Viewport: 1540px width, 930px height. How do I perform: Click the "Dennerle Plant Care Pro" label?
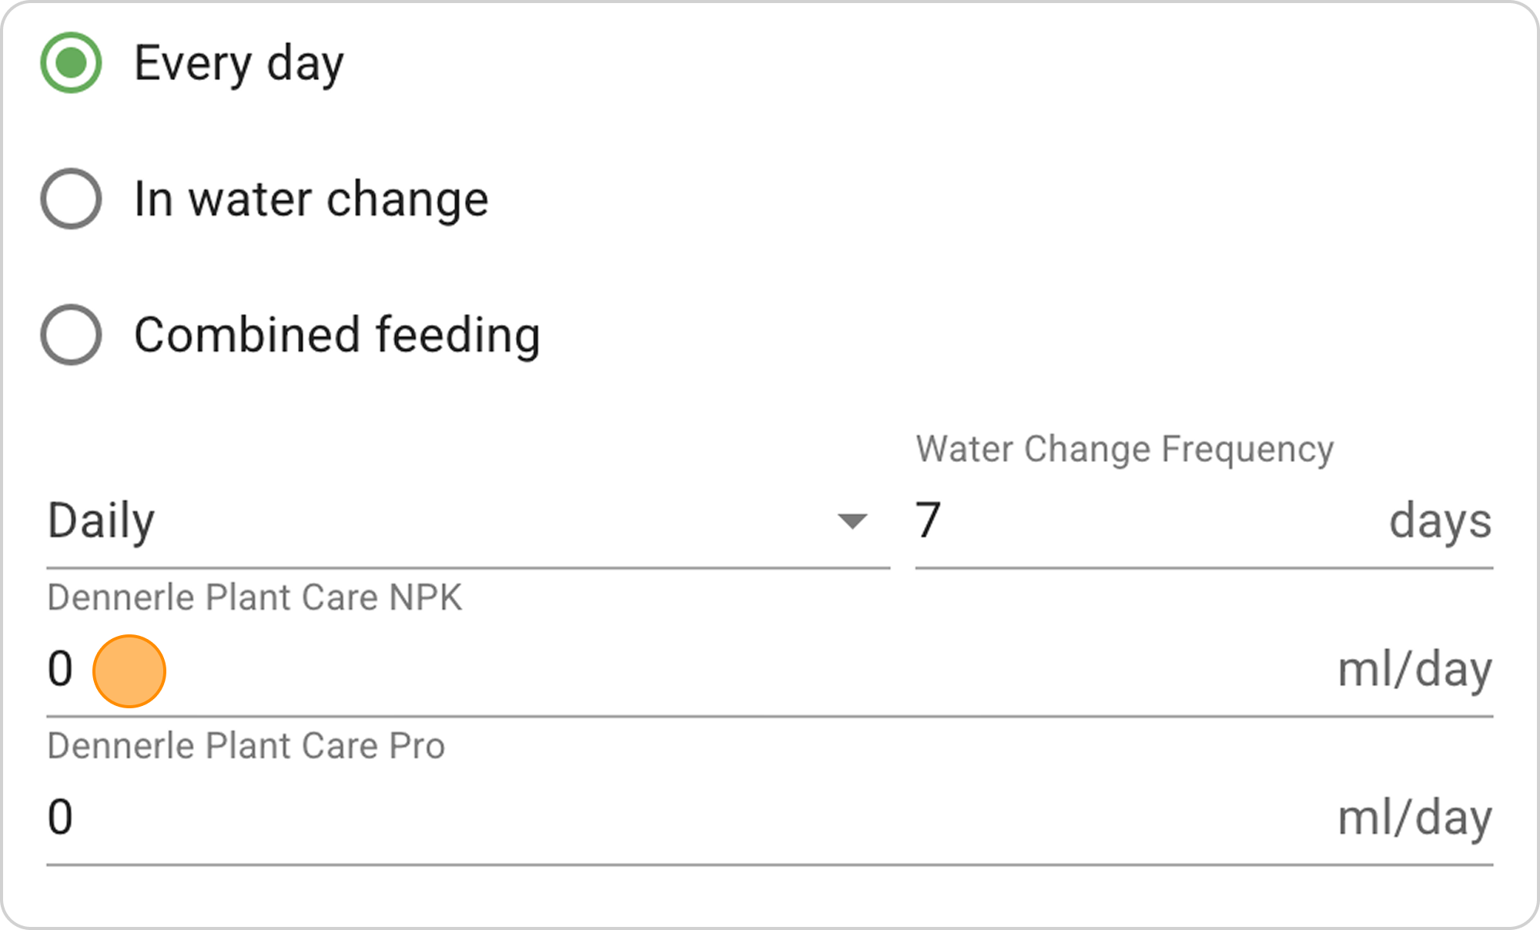point(246,746)
